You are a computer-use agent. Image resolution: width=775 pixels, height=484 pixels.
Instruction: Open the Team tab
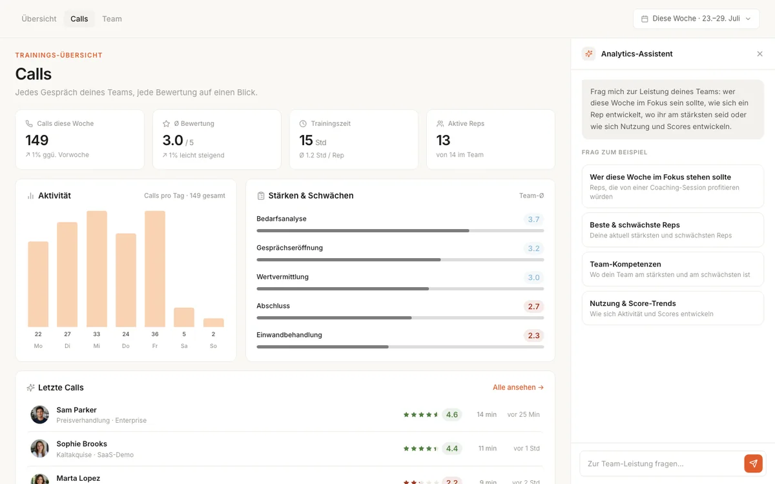(x=112, y=19)
